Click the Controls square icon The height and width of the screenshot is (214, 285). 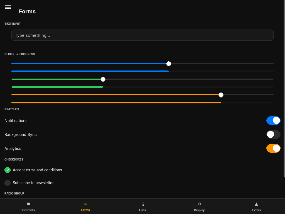point(28,204)
